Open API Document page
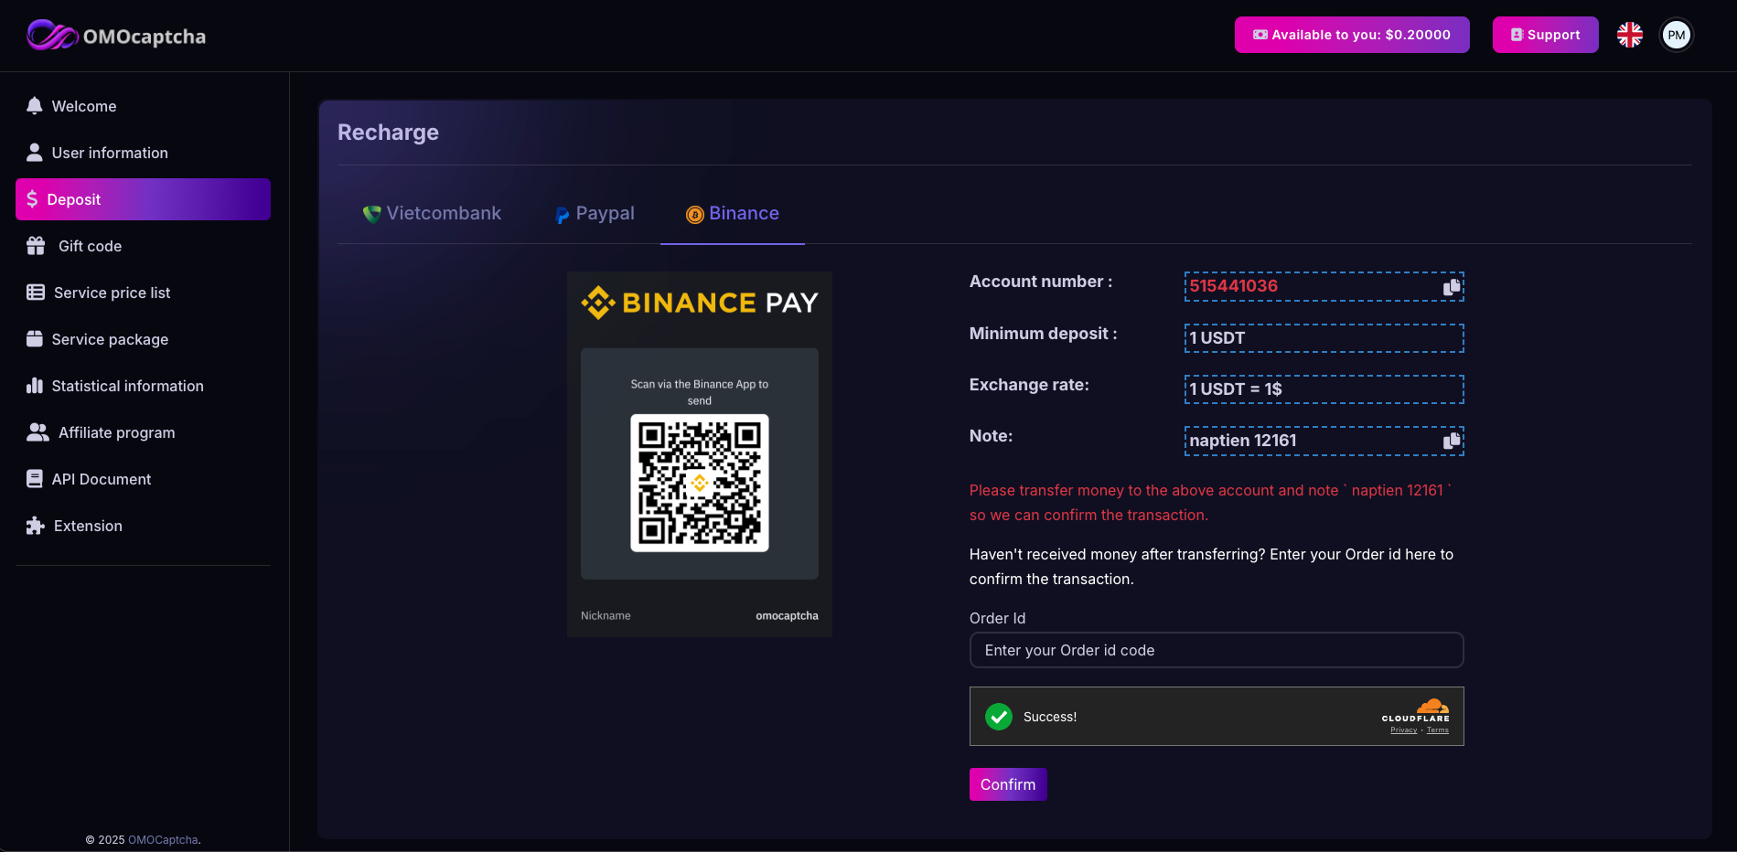The width and height of the screenshot is (1737, 852). click(x=143, y=479)
